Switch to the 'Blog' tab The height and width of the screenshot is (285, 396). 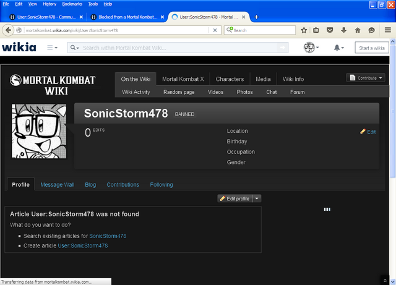coord(90,184)
